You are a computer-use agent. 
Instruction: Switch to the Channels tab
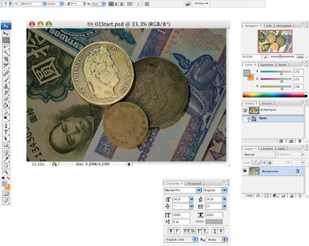tap(267, 149)
